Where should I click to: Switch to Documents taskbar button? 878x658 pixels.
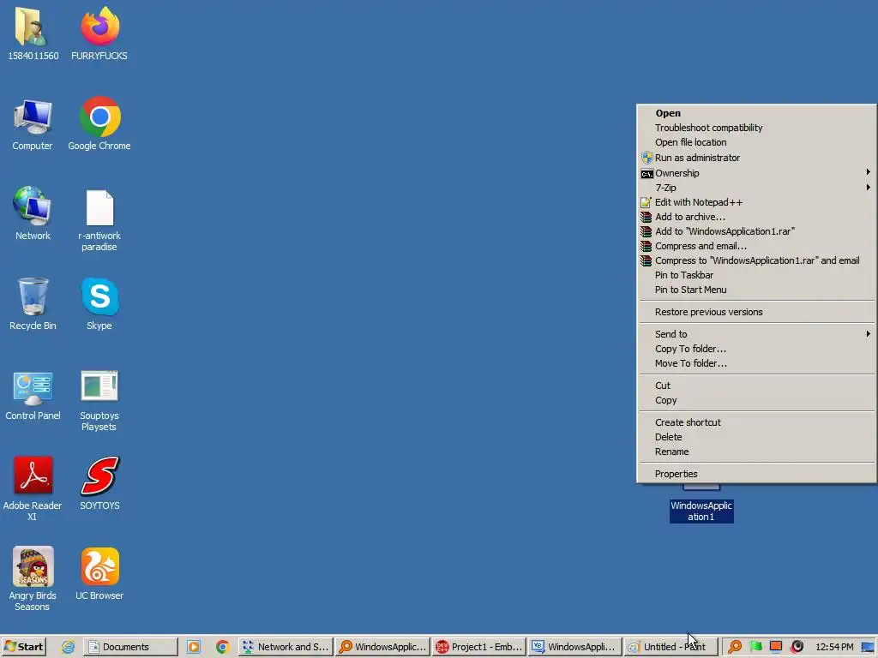coord(130,647)
